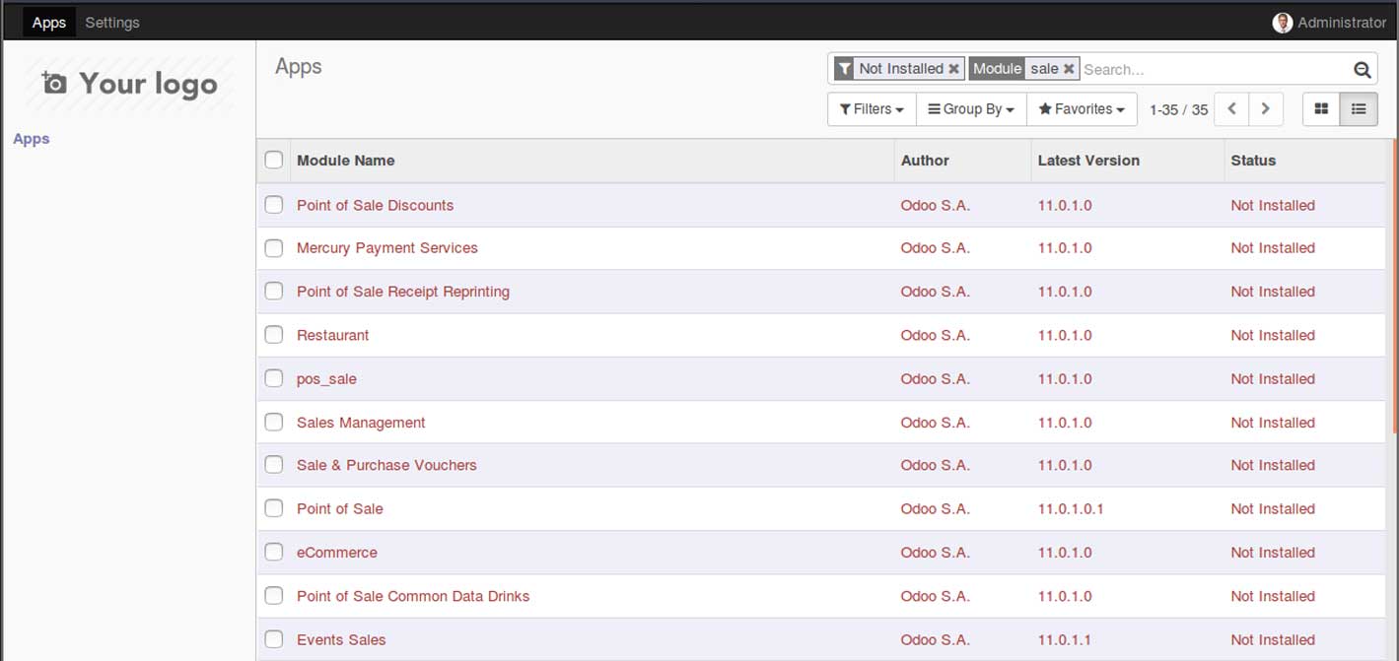This screenshot has width=1399, height=661.
Task: Open the Apps top menu
Action: (x=49, y=23)
